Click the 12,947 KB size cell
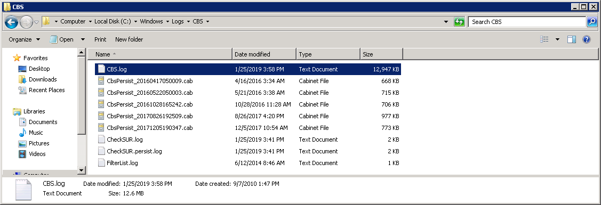The height and width of the screenshot is (205, 601). pos(386,69)
